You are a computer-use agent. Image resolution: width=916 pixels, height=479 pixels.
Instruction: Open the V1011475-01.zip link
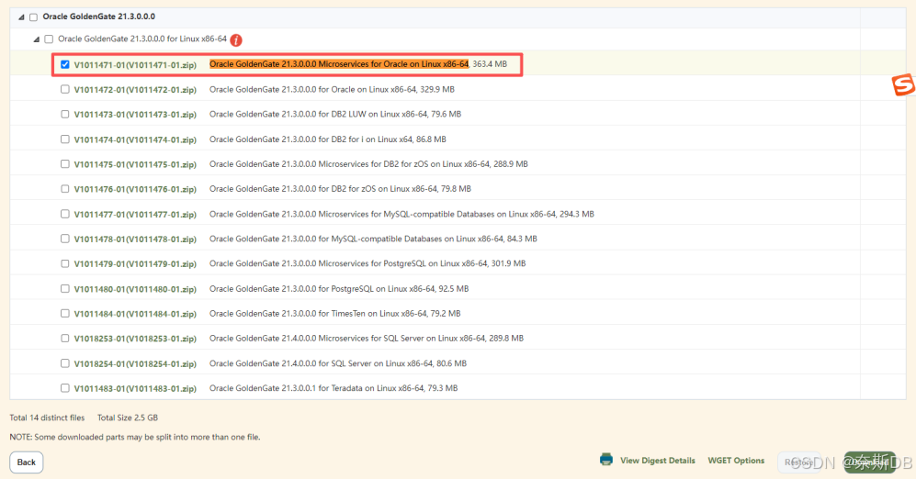point(135,164)
